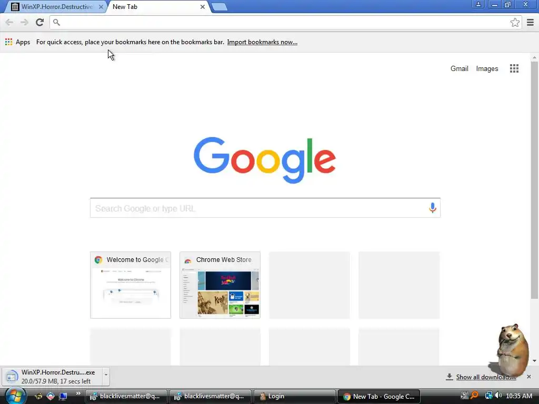The image size is (539, 404).
Task: Switch to the WinXP.Horror.Destructive tab
Action: 57,6
